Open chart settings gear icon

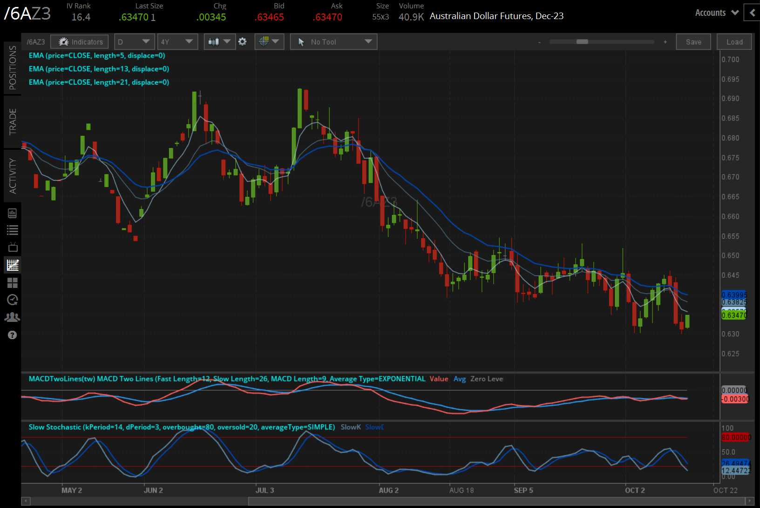(243, 42)
